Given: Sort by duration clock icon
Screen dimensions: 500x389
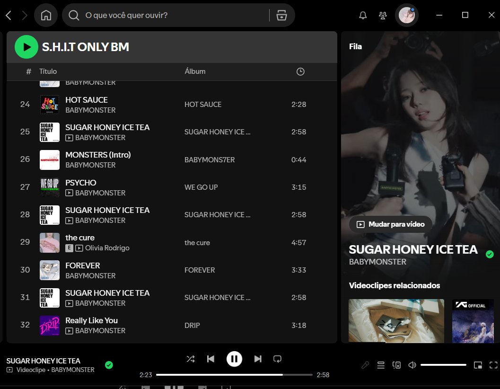Looking at the screenshot, I should (x=300, y=71).
